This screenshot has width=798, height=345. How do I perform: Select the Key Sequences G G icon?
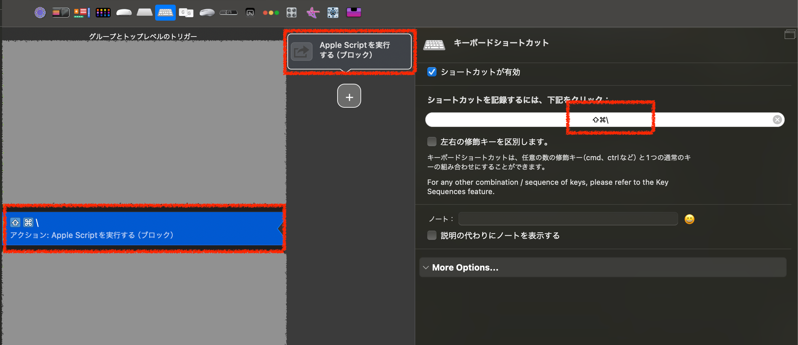click(186, 13)
